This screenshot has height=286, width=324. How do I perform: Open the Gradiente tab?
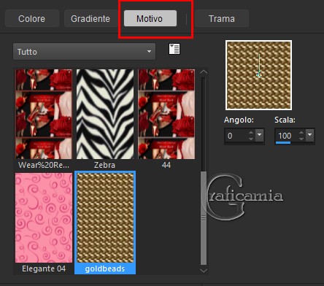[90, 18]
